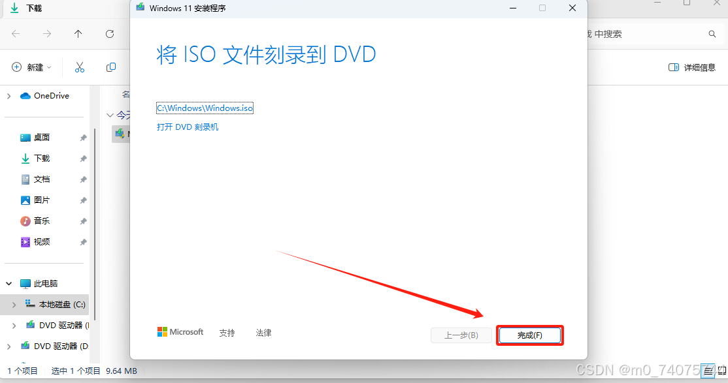Select 此电脑 in the navigation pane

tap(39, 283)
